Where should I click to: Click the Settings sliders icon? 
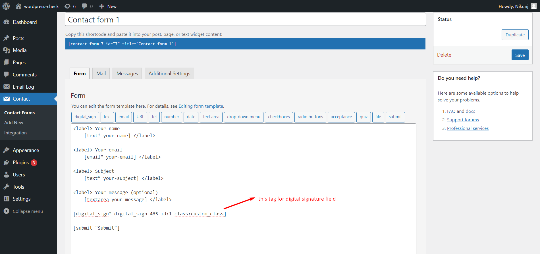7,199
